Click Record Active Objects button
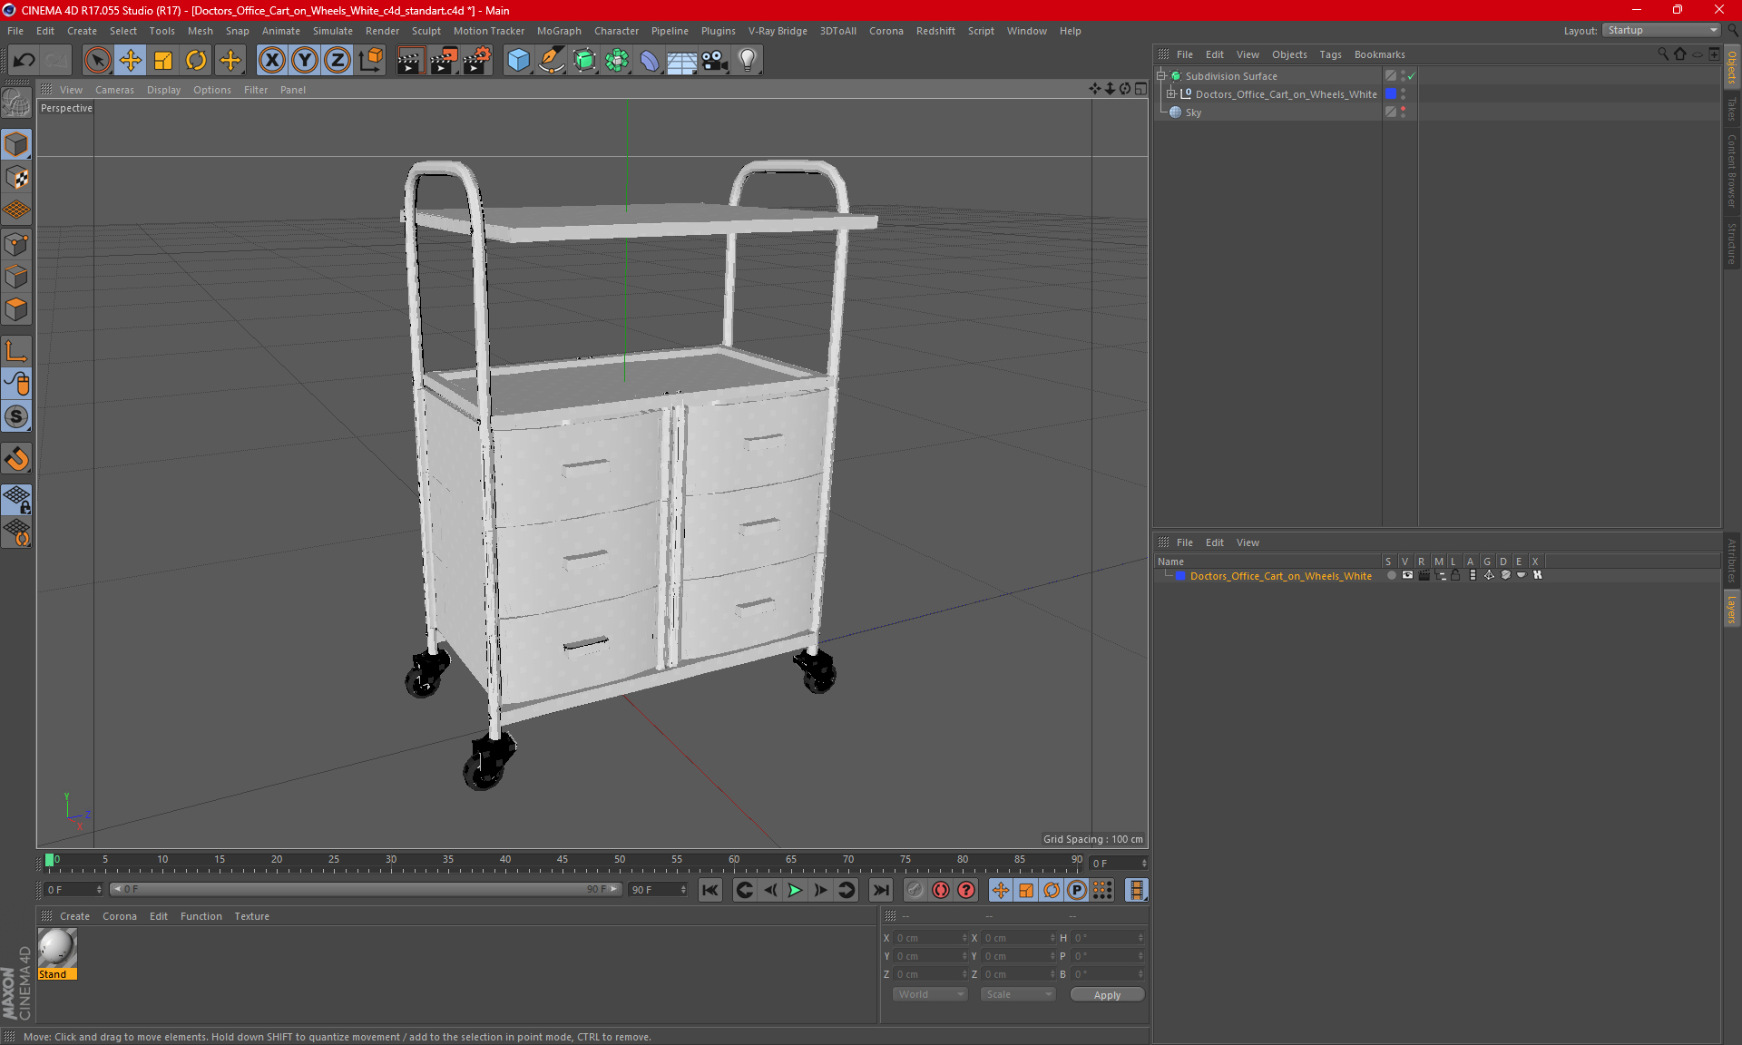This screenshot has height=1045, width=1742. pos(915,890)
